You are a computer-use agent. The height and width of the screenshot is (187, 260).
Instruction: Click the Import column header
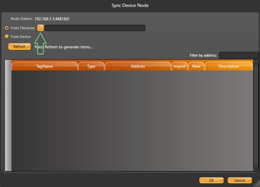pyautogui.click(x=179, y=66)
